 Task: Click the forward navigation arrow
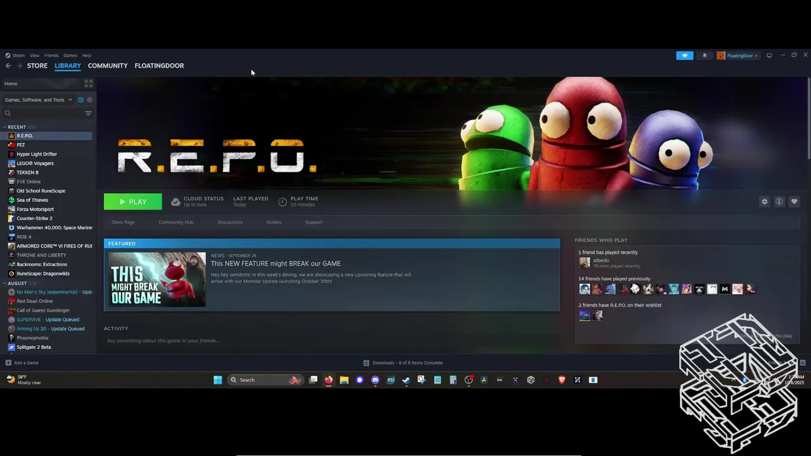pyautogui.click(x=20, y=66)
